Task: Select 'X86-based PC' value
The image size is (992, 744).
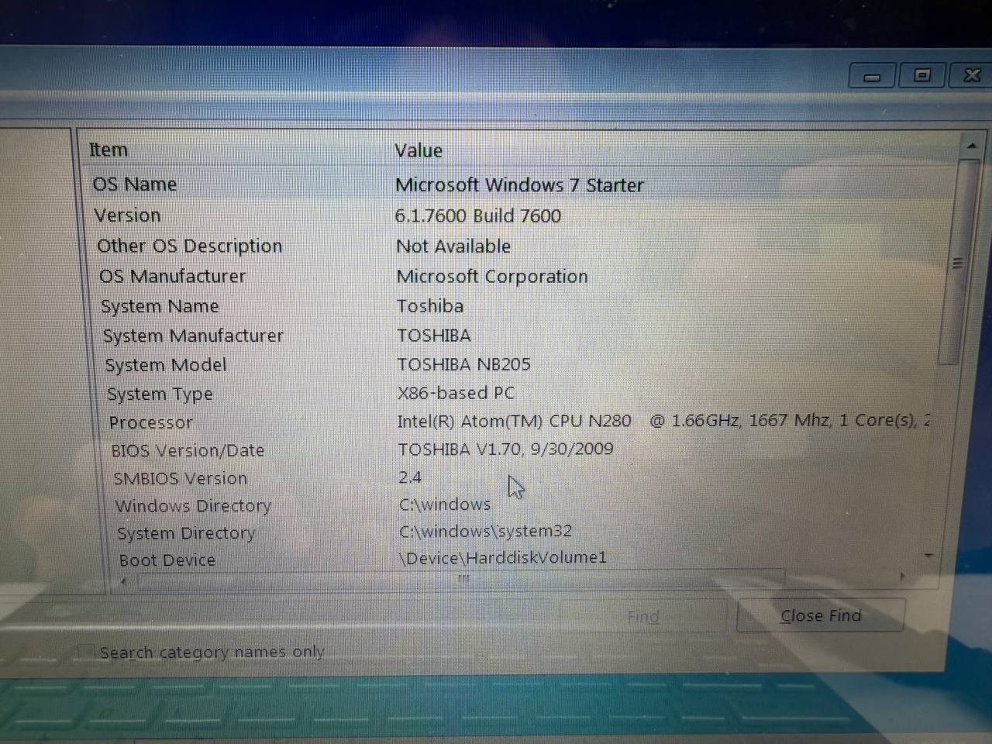Action: (x=456, y=393)
